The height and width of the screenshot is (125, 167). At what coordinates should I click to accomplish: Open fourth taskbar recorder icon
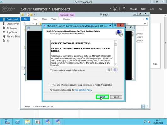(x=38, y=122)
